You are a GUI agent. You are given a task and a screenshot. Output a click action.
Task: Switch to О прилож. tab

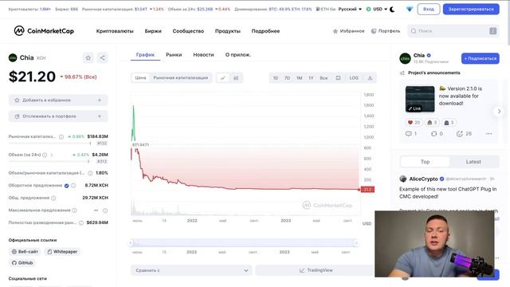pyautogui.click(x=238, y=55)
